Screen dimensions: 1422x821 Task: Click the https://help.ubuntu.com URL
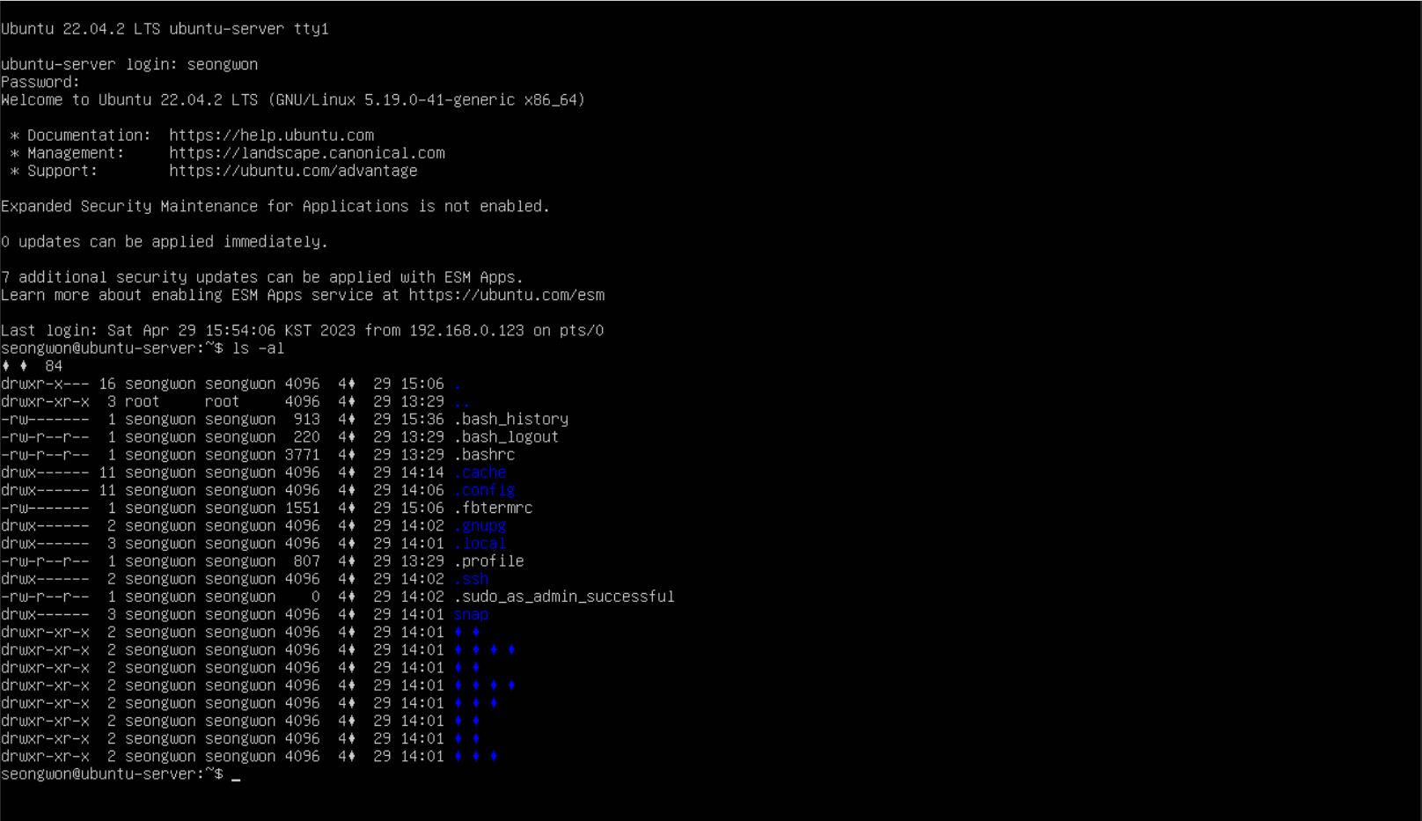coord(272,136)
